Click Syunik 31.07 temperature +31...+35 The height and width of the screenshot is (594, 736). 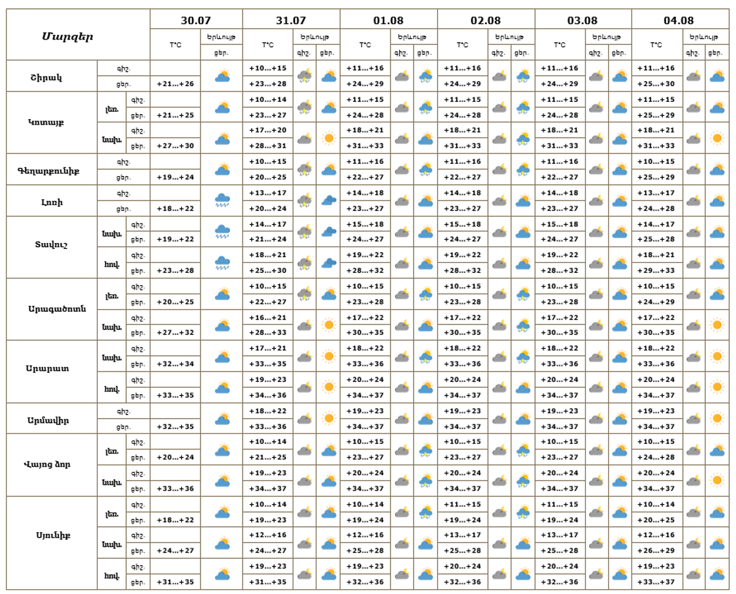(x=268, y=582)
